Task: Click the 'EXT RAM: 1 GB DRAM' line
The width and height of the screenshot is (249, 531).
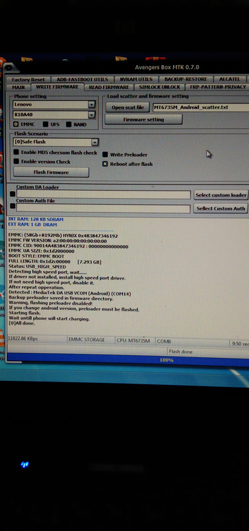Action: pos(33,224)
